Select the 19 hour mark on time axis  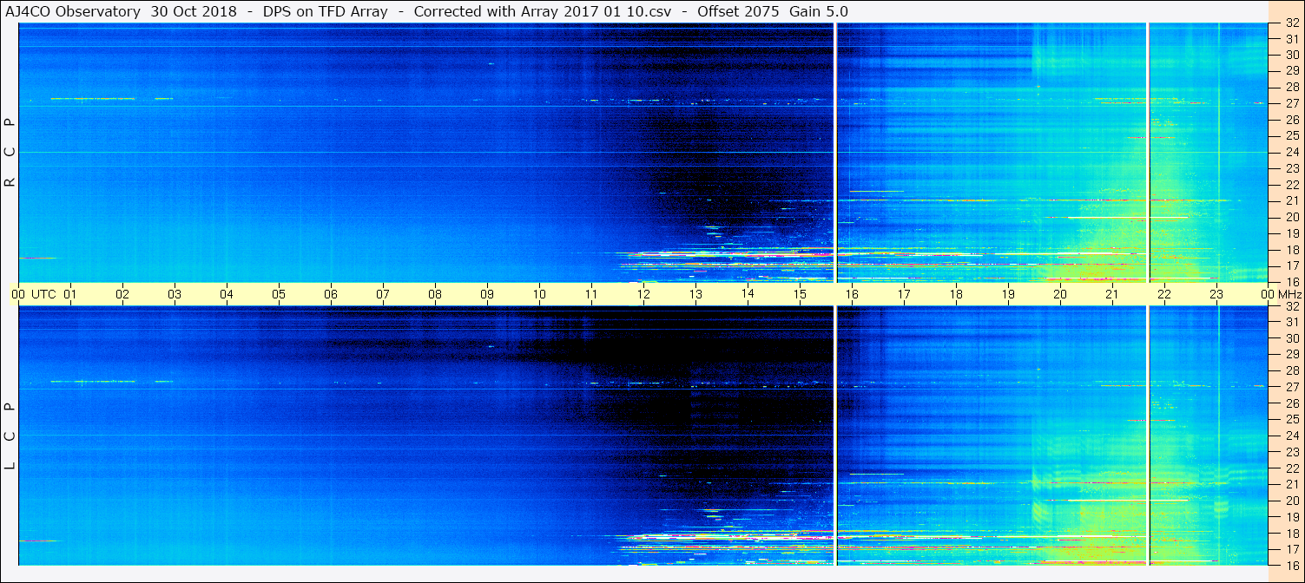(1008, 294)
